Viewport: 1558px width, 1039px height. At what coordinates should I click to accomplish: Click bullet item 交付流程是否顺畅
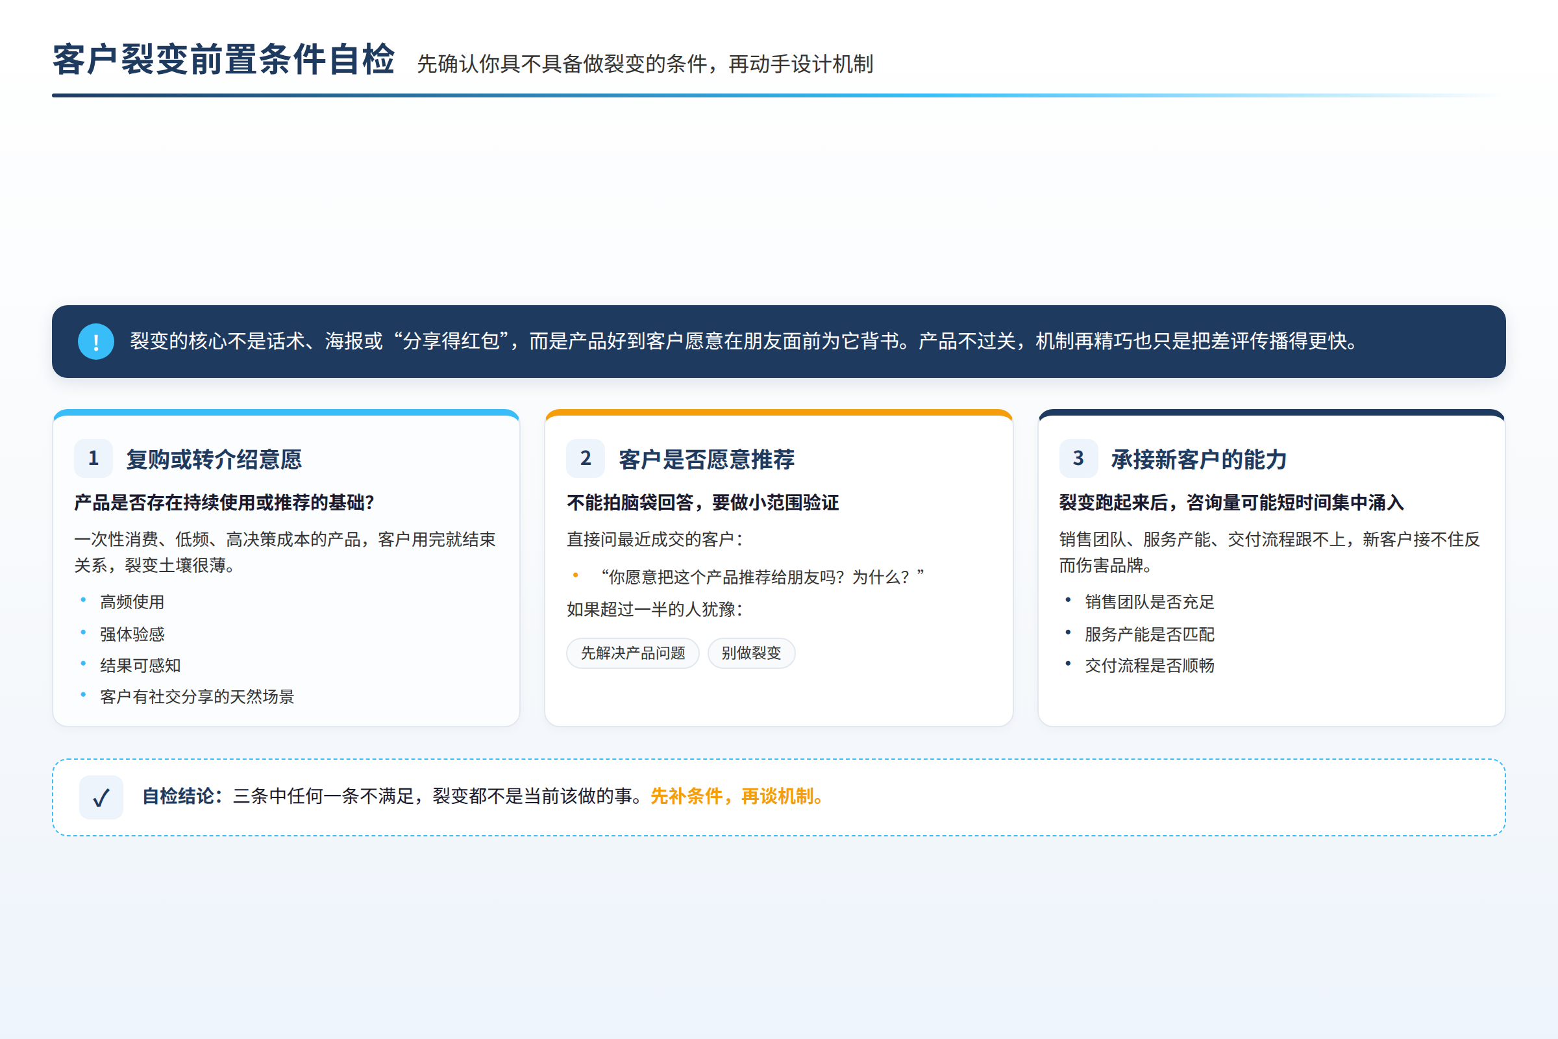[x=1149, y=665]
